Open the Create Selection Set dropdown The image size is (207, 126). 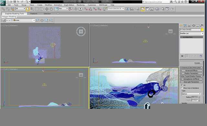tap(116, 8)
